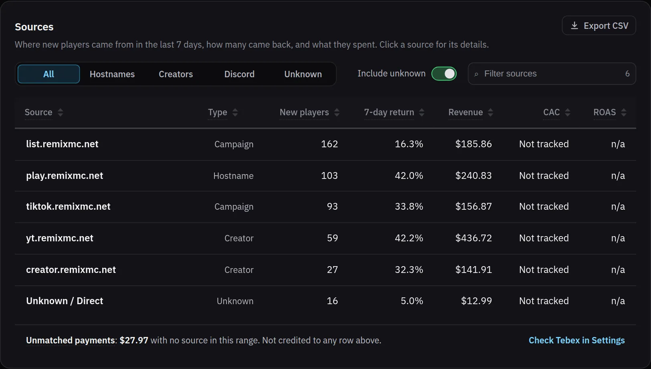Click the $240.83 revenue cell

point(473,176)
